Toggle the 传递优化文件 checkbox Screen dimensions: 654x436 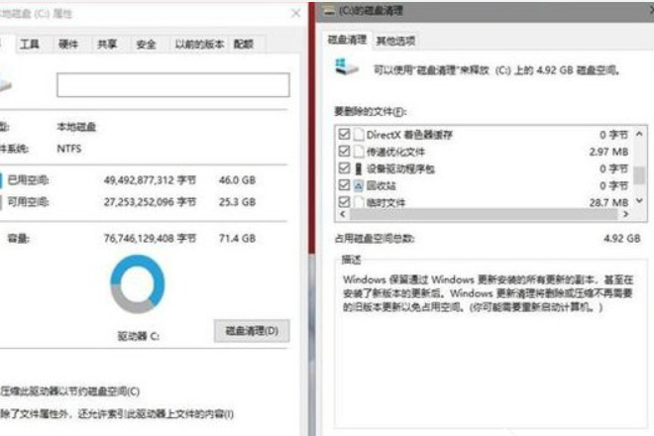click(x=344, y=151)
